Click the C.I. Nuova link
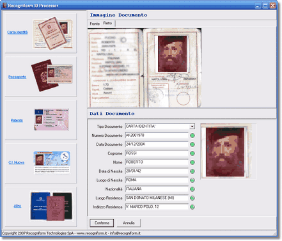 pos(17,162)
